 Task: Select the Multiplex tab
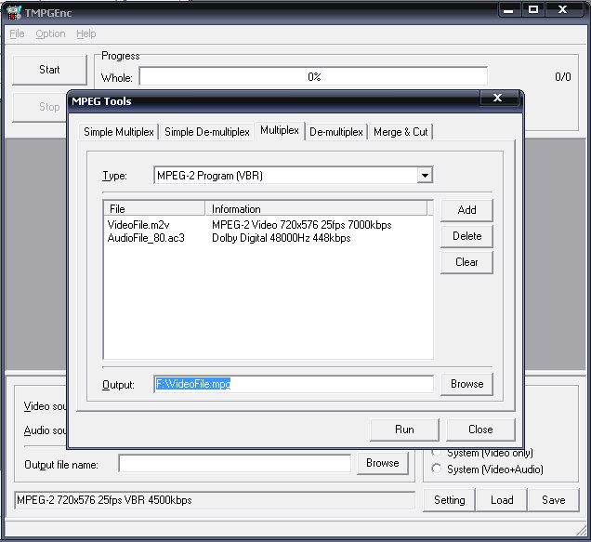(x=280, y=130)
